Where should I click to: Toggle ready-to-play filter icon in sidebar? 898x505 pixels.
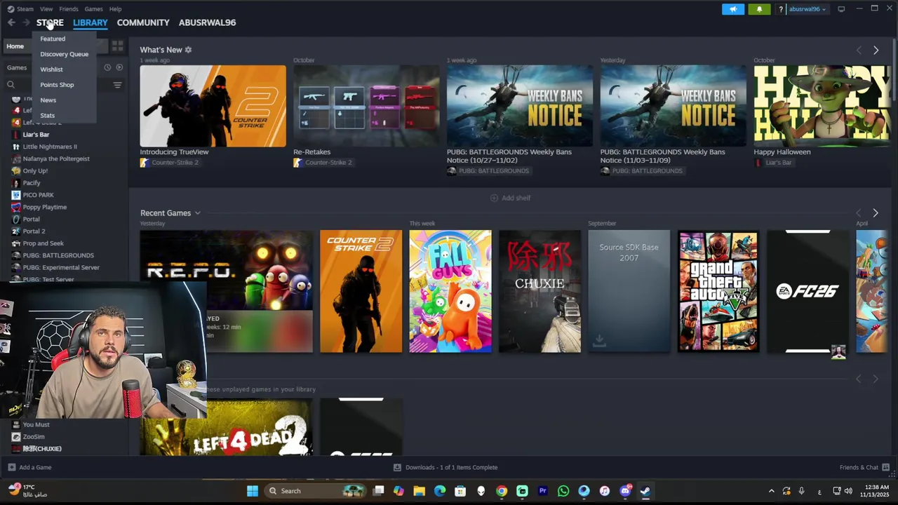tap(119, 67)
